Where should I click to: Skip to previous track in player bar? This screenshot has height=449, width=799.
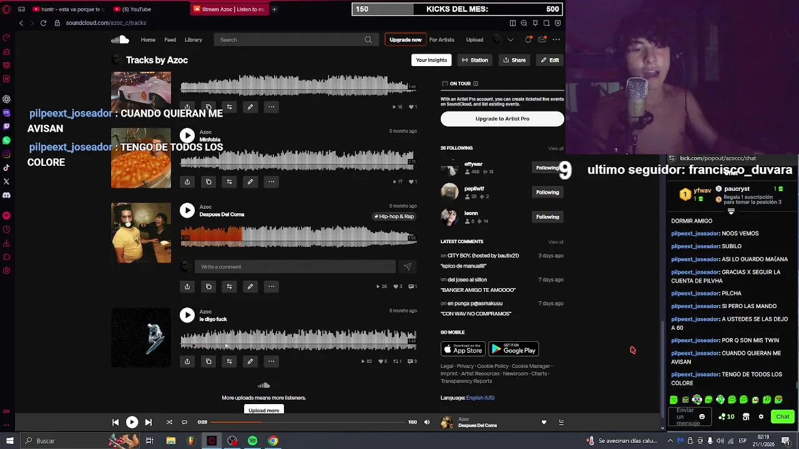click(115, 422)
